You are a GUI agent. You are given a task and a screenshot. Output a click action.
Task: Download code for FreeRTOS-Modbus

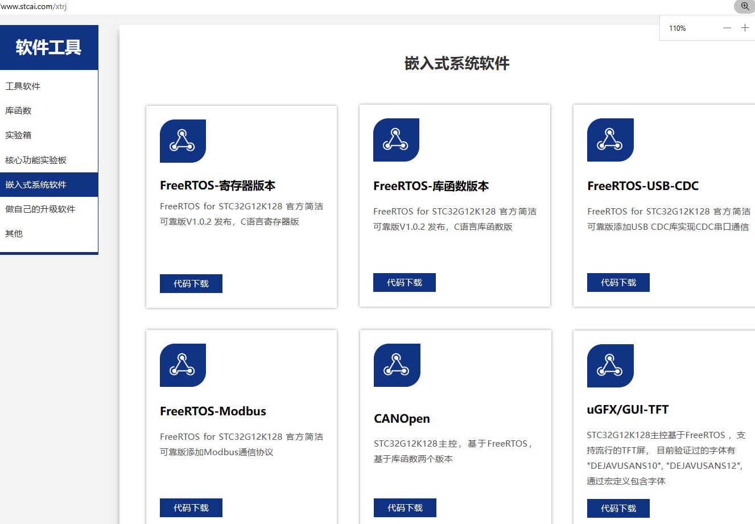(x=191, y=508)
